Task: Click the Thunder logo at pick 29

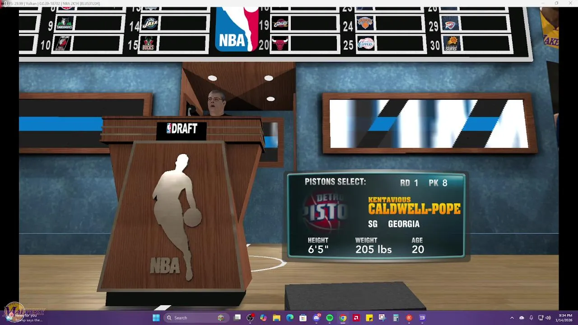Action: pyautogui.click(x=451, y=24)
